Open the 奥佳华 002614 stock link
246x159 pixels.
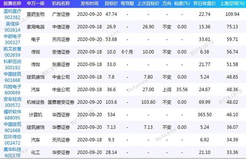(x=12, y=26)
